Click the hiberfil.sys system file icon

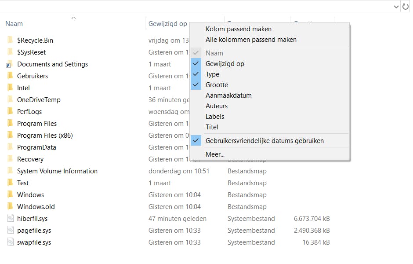pos(10,218)
